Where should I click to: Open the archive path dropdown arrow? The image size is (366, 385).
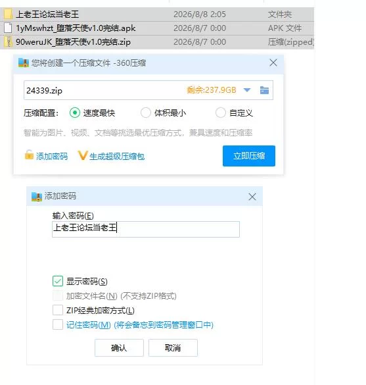[247, 90]
